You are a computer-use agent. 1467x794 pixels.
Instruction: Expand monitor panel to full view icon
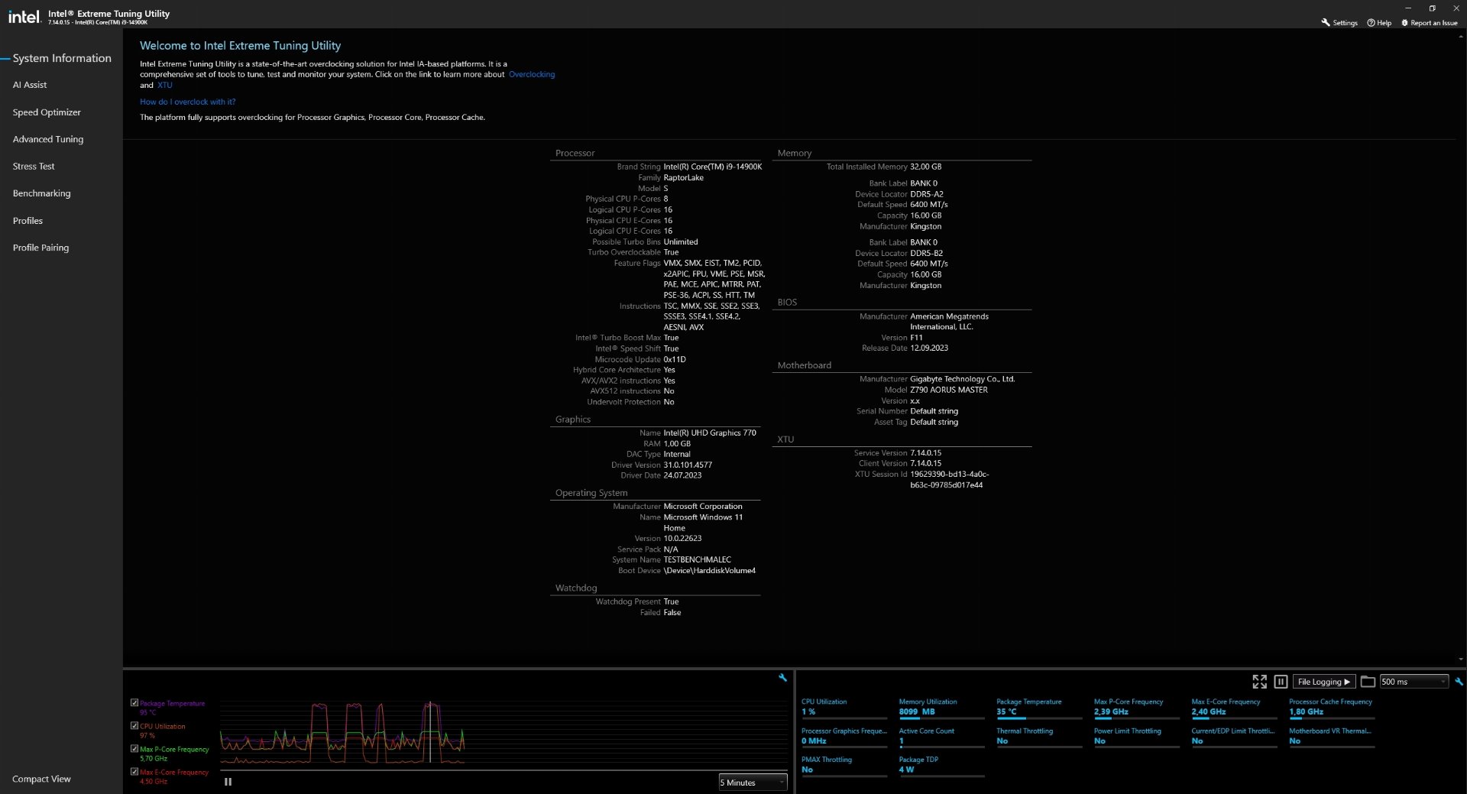(x=1259, y=682)
